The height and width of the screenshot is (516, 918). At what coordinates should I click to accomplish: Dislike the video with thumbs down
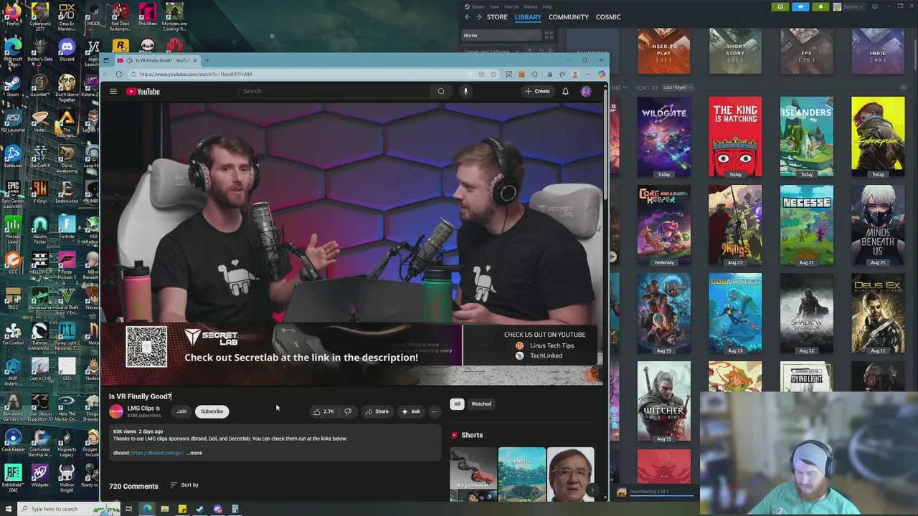348,411
